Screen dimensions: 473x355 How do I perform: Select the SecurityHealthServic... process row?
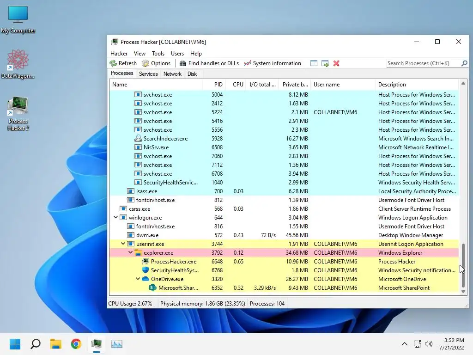284,182
